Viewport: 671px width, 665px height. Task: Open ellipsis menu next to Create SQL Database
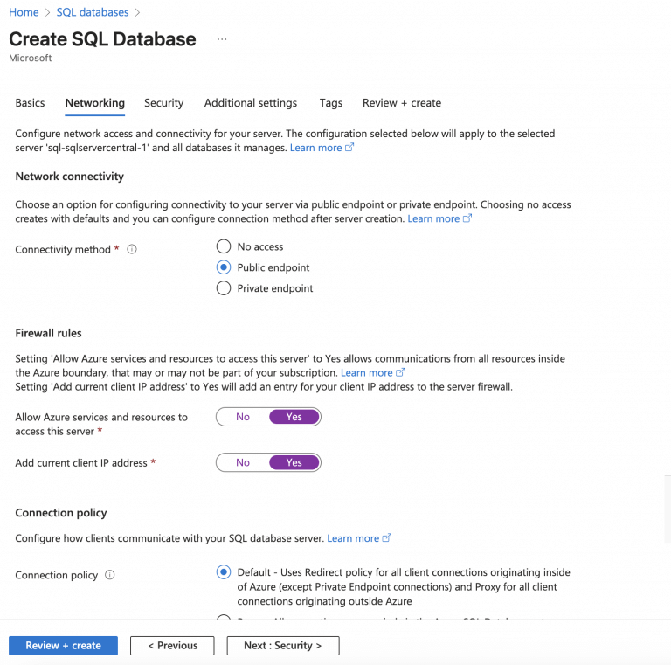coord(222,39)
